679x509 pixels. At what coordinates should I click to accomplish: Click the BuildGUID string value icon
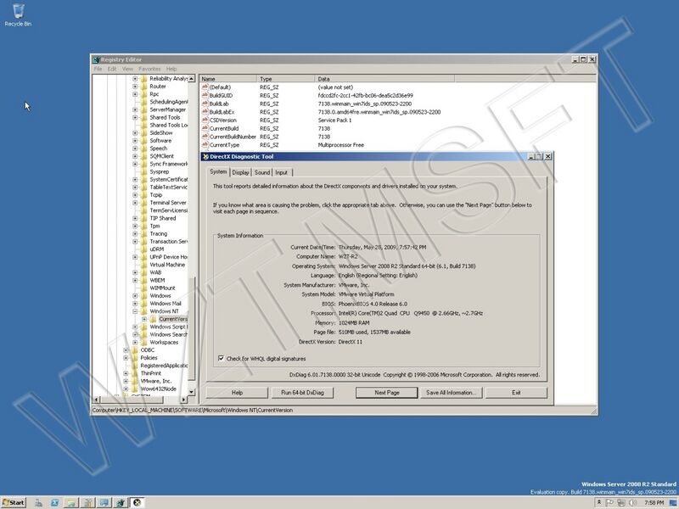[205, 95]
